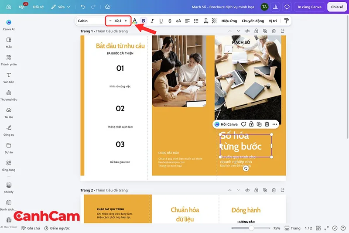The height and width of the screenshot is (233, 349).
Task: Lock page Trang 2
Action: point(256,190)
